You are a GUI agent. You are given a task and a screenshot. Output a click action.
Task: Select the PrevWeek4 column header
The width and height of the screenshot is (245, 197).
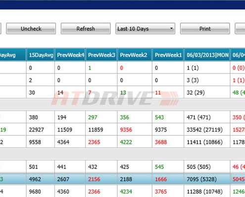(70, 55)
